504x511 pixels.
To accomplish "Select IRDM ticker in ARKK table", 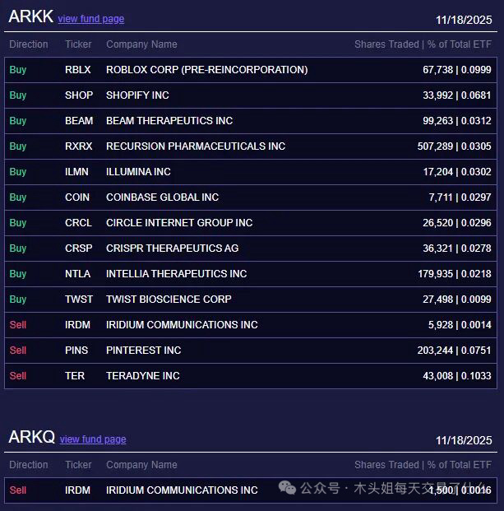I will point(77,325).
